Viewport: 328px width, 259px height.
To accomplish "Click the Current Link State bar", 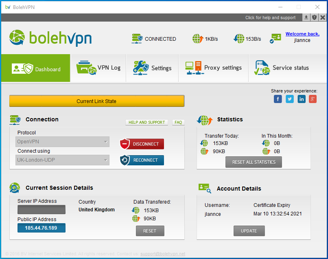I will click(x=97, y=101).
